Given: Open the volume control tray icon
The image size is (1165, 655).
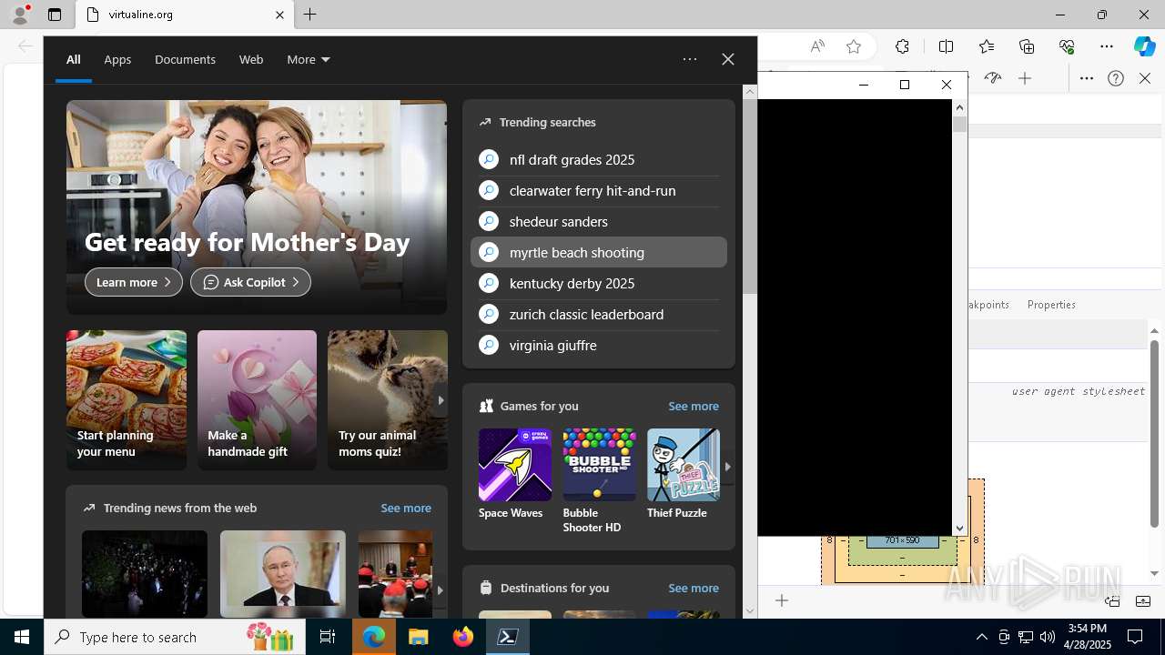Looking at the screenshot, I should (1048, 637).
